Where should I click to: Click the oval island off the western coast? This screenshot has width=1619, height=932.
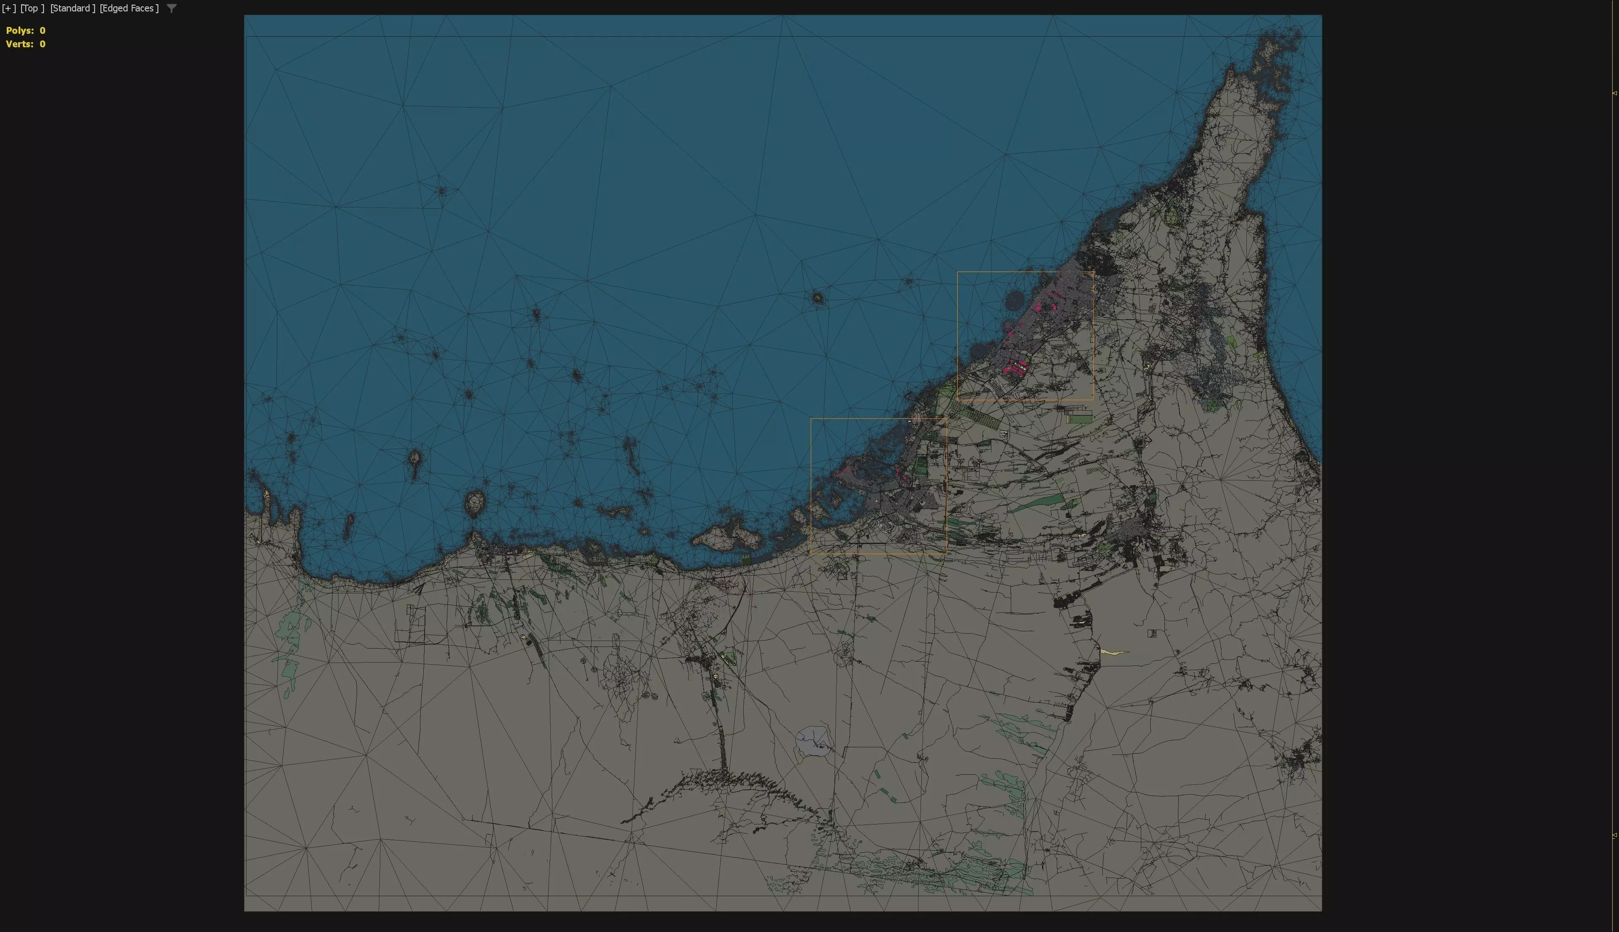pos(474,504)
